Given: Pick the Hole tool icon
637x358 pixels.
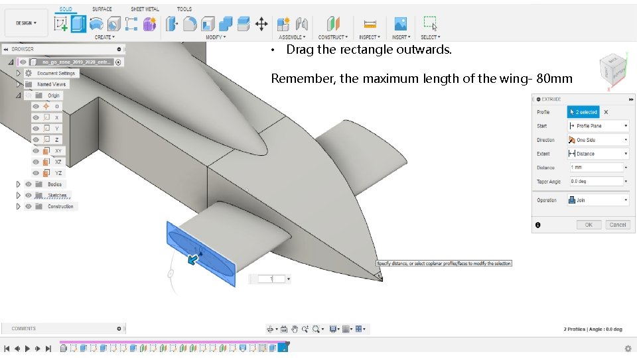Looking at the screenshot, I should point(113,24).
